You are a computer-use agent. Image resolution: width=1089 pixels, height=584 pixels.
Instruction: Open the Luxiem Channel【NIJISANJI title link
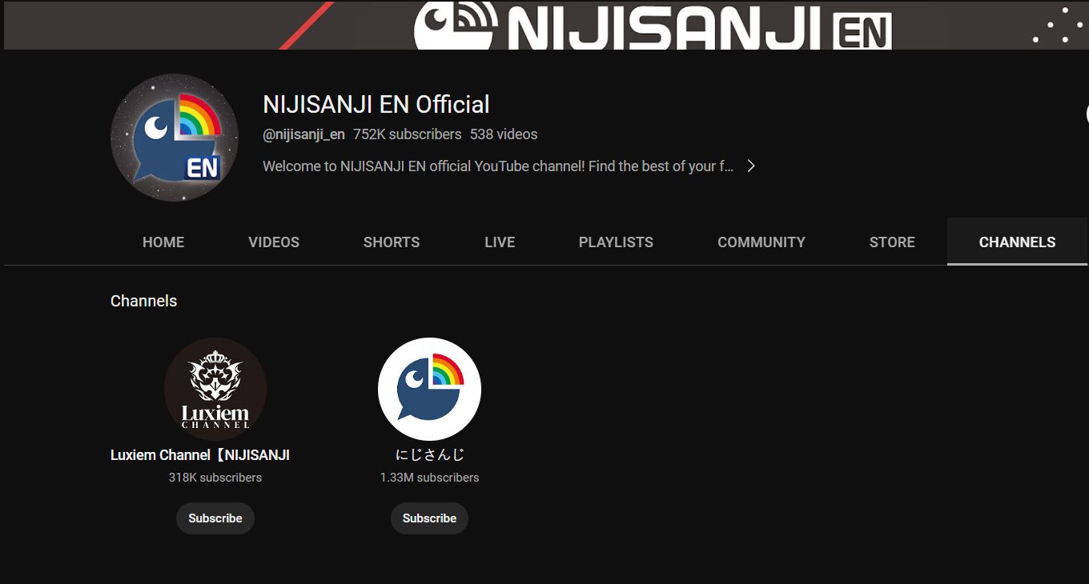click(x=200, y=455)
